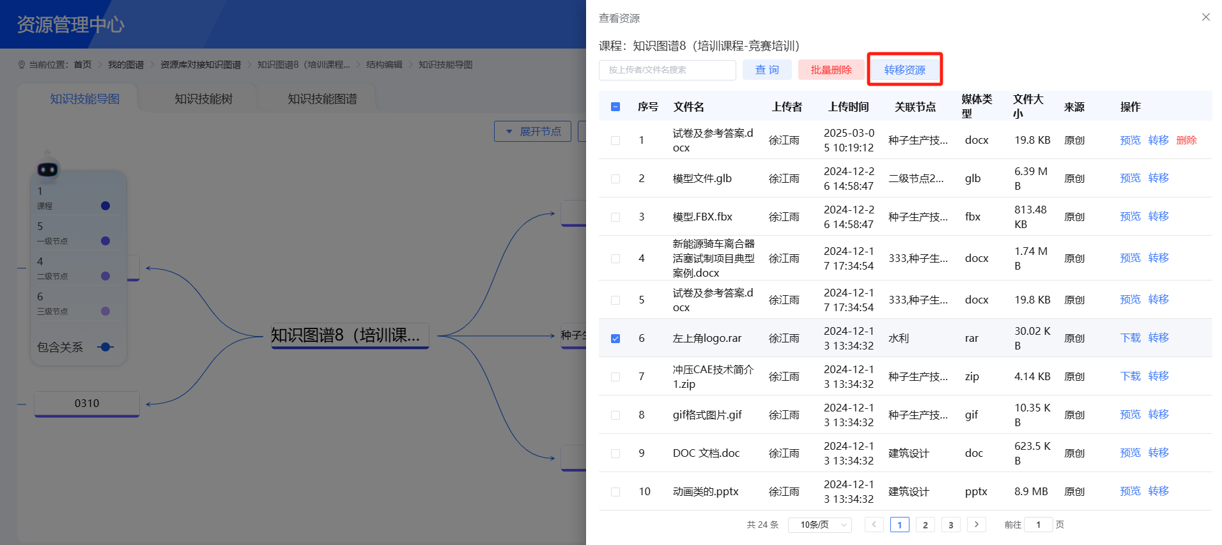Click 文件名 column header
This screenshot has height=545, width=1222.
[x=688, y=107]
